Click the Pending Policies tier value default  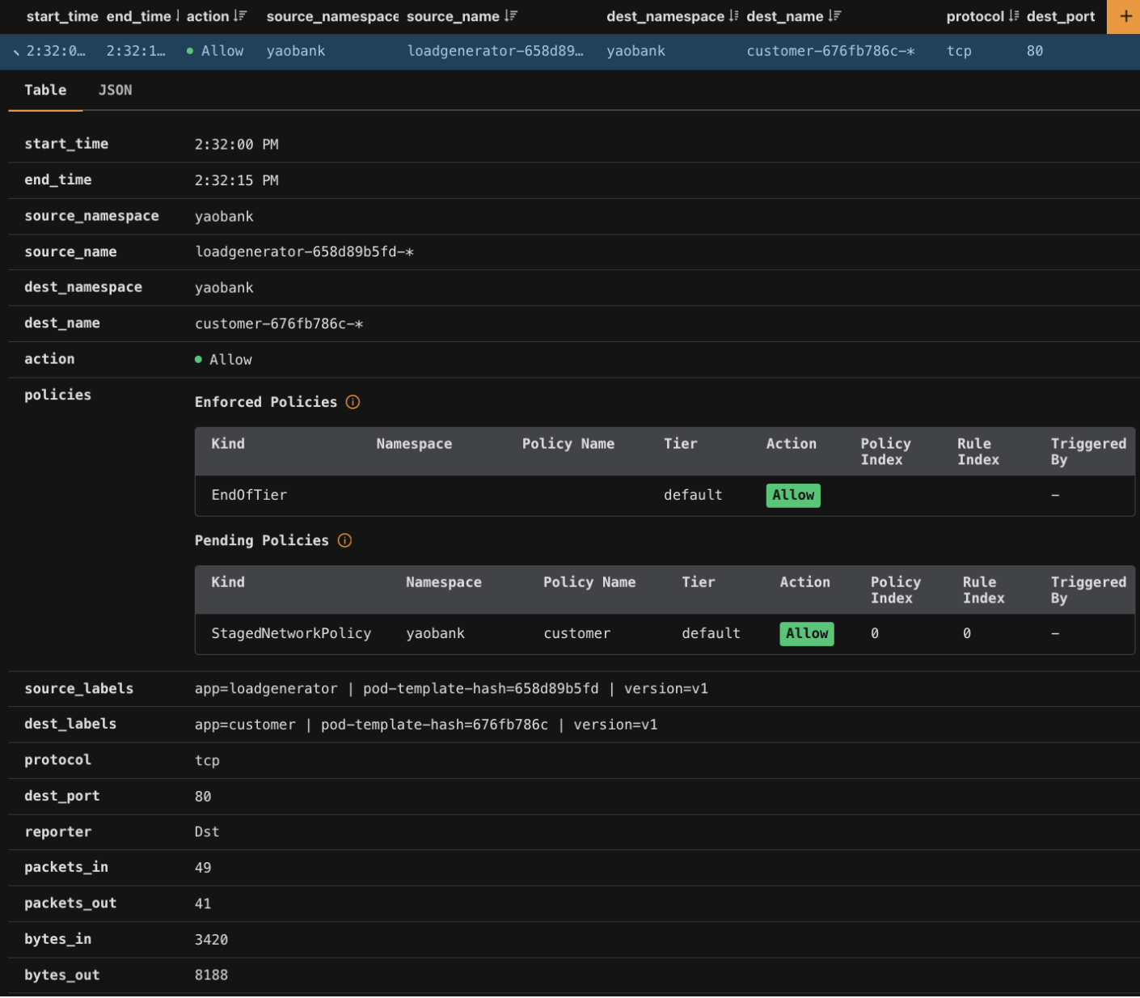click(x=711, y=633)
